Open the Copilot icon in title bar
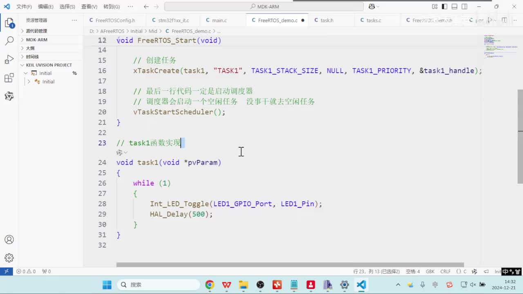This screenshot has width=523, height=294. (372, 7)
